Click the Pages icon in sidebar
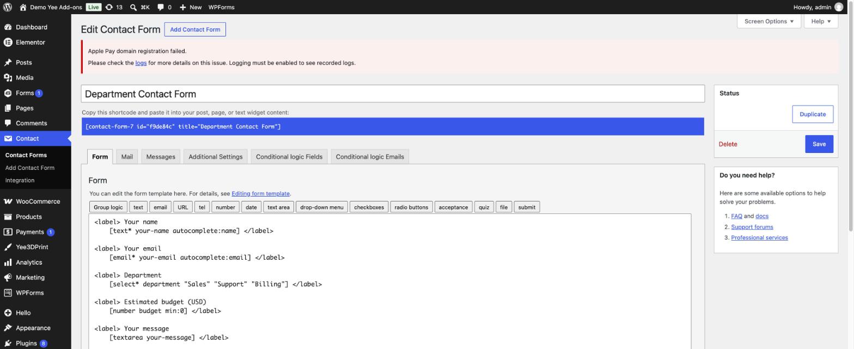854x349 pixels. pos(8,108)
